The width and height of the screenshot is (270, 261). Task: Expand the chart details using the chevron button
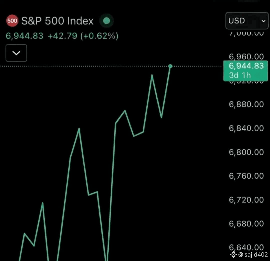16,53
